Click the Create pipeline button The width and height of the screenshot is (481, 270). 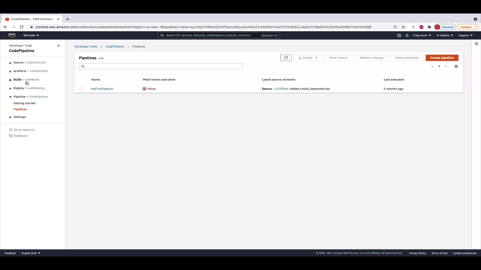point(442,58)
